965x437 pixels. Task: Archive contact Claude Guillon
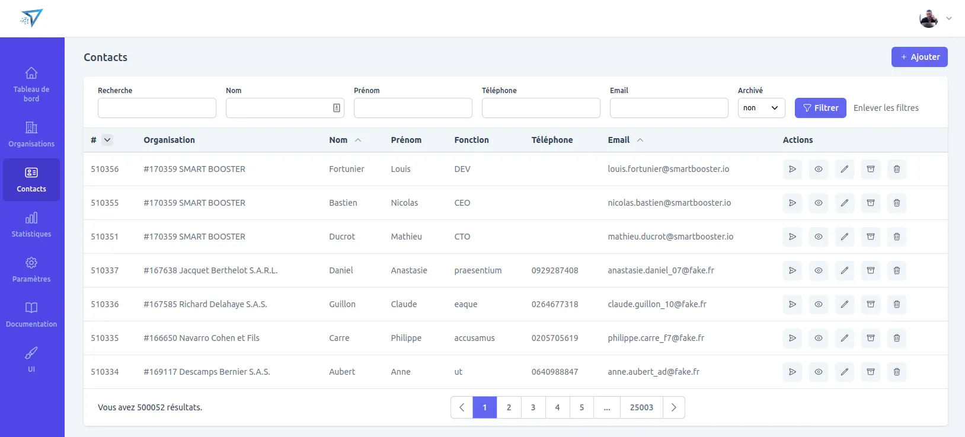coord(870,304)
